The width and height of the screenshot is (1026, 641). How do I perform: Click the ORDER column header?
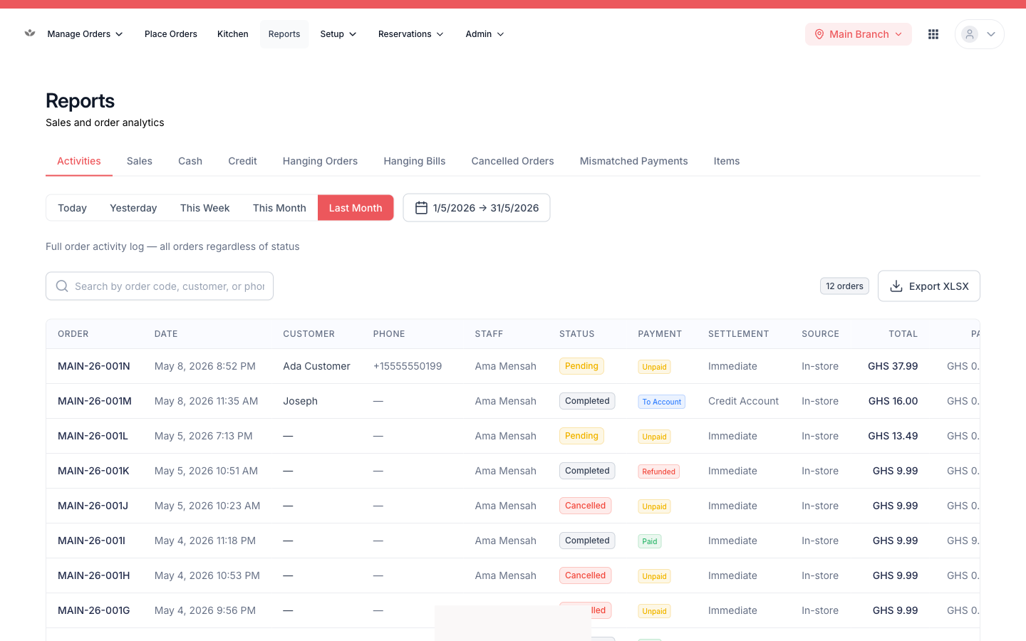click(73, 334)
